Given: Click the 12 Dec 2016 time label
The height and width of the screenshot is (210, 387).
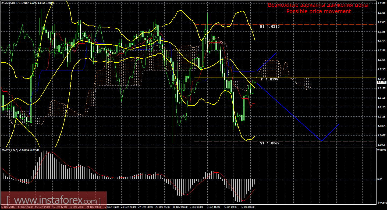Looking at the screenshot, I should (x=8, y=207).
